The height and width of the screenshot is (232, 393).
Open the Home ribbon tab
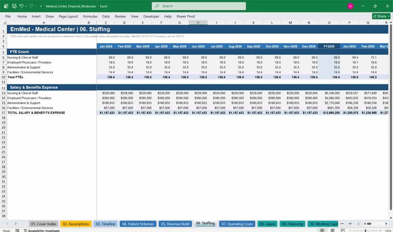pyautogui.click(x=22, y=16)
